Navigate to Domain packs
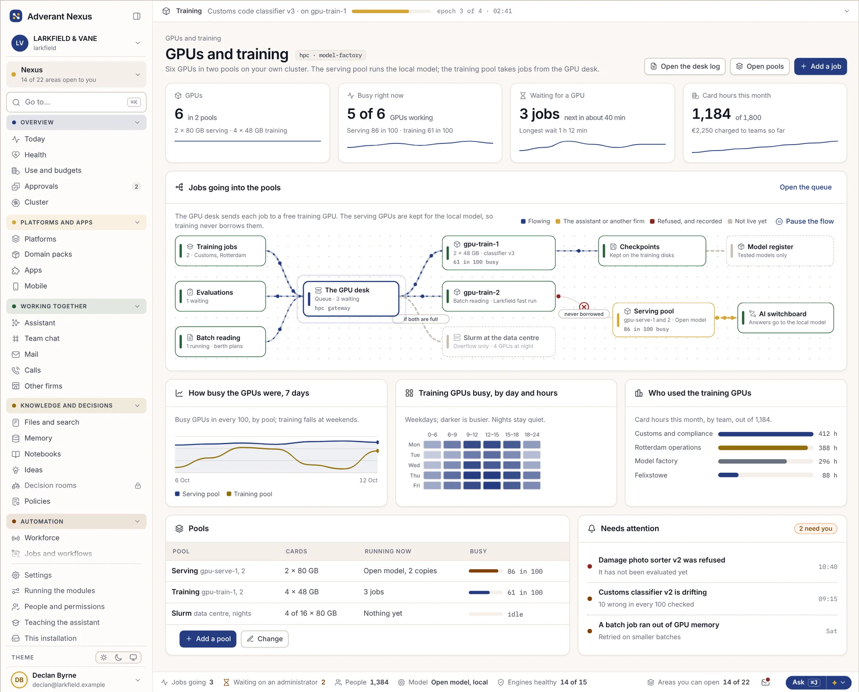Screen dimensions: 859x692 tap(76, 254)
